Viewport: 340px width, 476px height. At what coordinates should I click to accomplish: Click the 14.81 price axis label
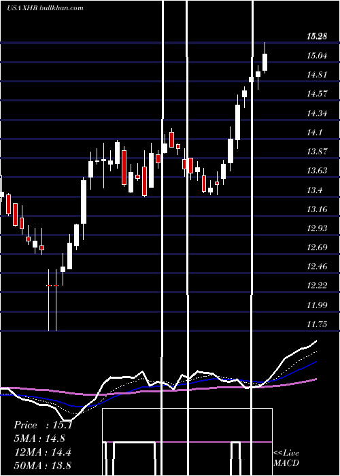[317, 75]
